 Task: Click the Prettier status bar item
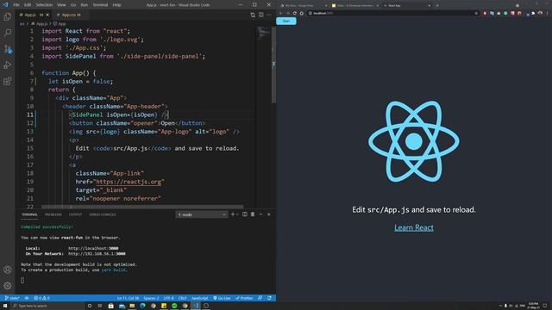244,298
